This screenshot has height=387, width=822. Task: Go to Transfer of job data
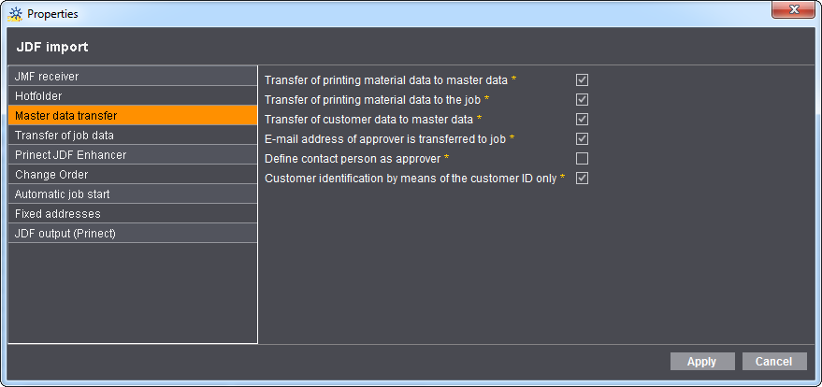tap(132, 135)
